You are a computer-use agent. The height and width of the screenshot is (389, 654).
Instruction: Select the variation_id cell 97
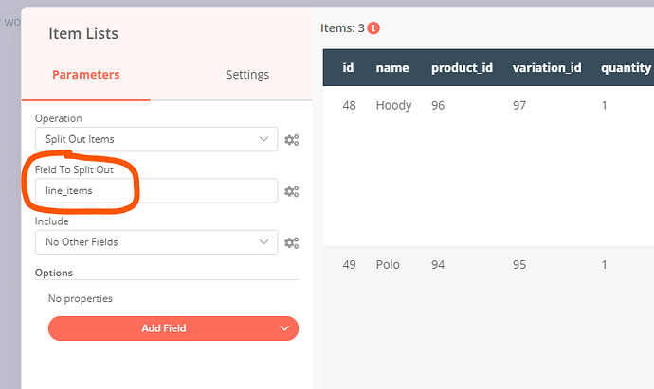519,105
